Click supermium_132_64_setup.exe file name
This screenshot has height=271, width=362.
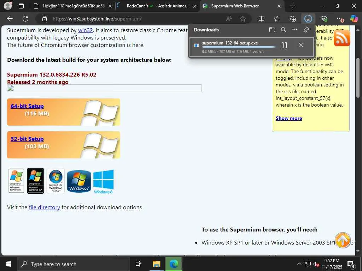(230, 43)
